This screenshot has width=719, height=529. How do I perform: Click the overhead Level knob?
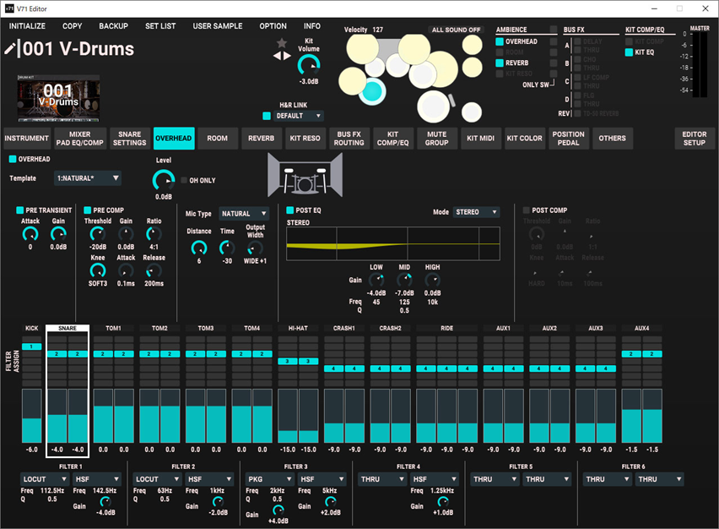163,181
